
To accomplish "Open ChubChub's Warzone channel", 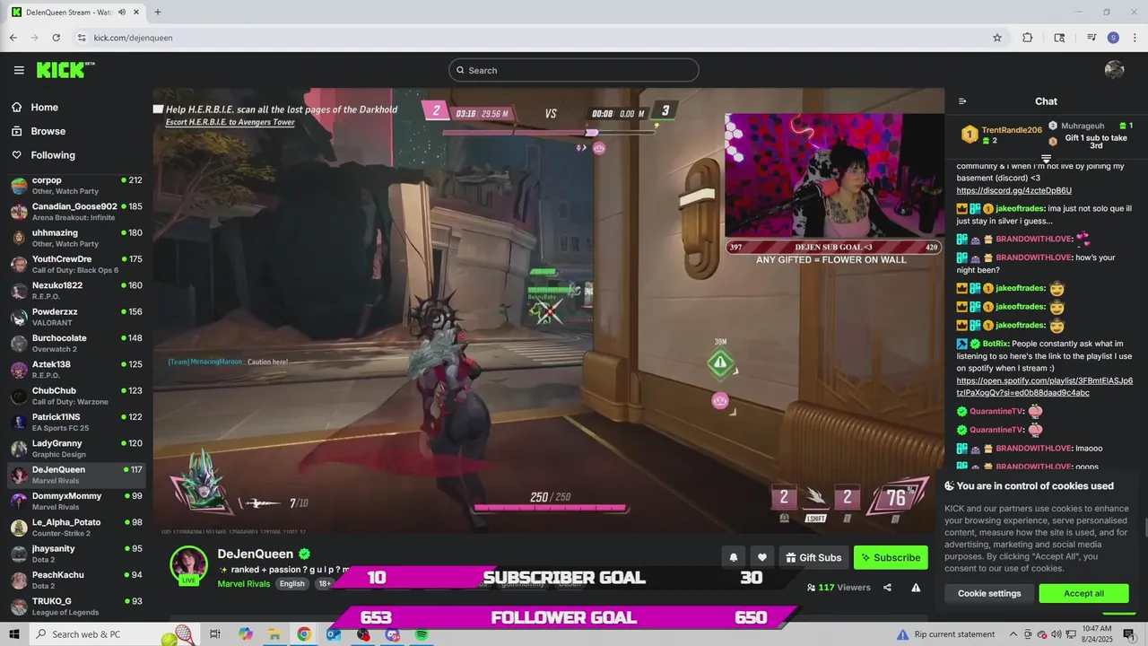I will tap(76, 396).
